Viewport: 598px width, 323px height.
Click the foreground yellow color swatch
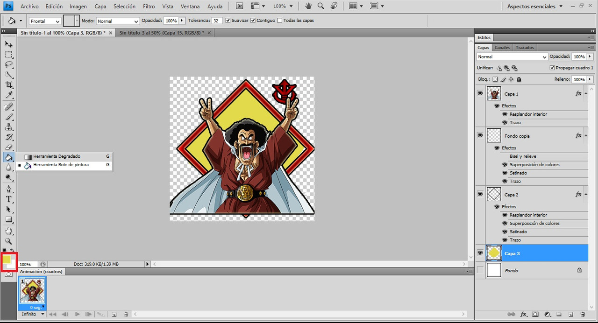7,259
